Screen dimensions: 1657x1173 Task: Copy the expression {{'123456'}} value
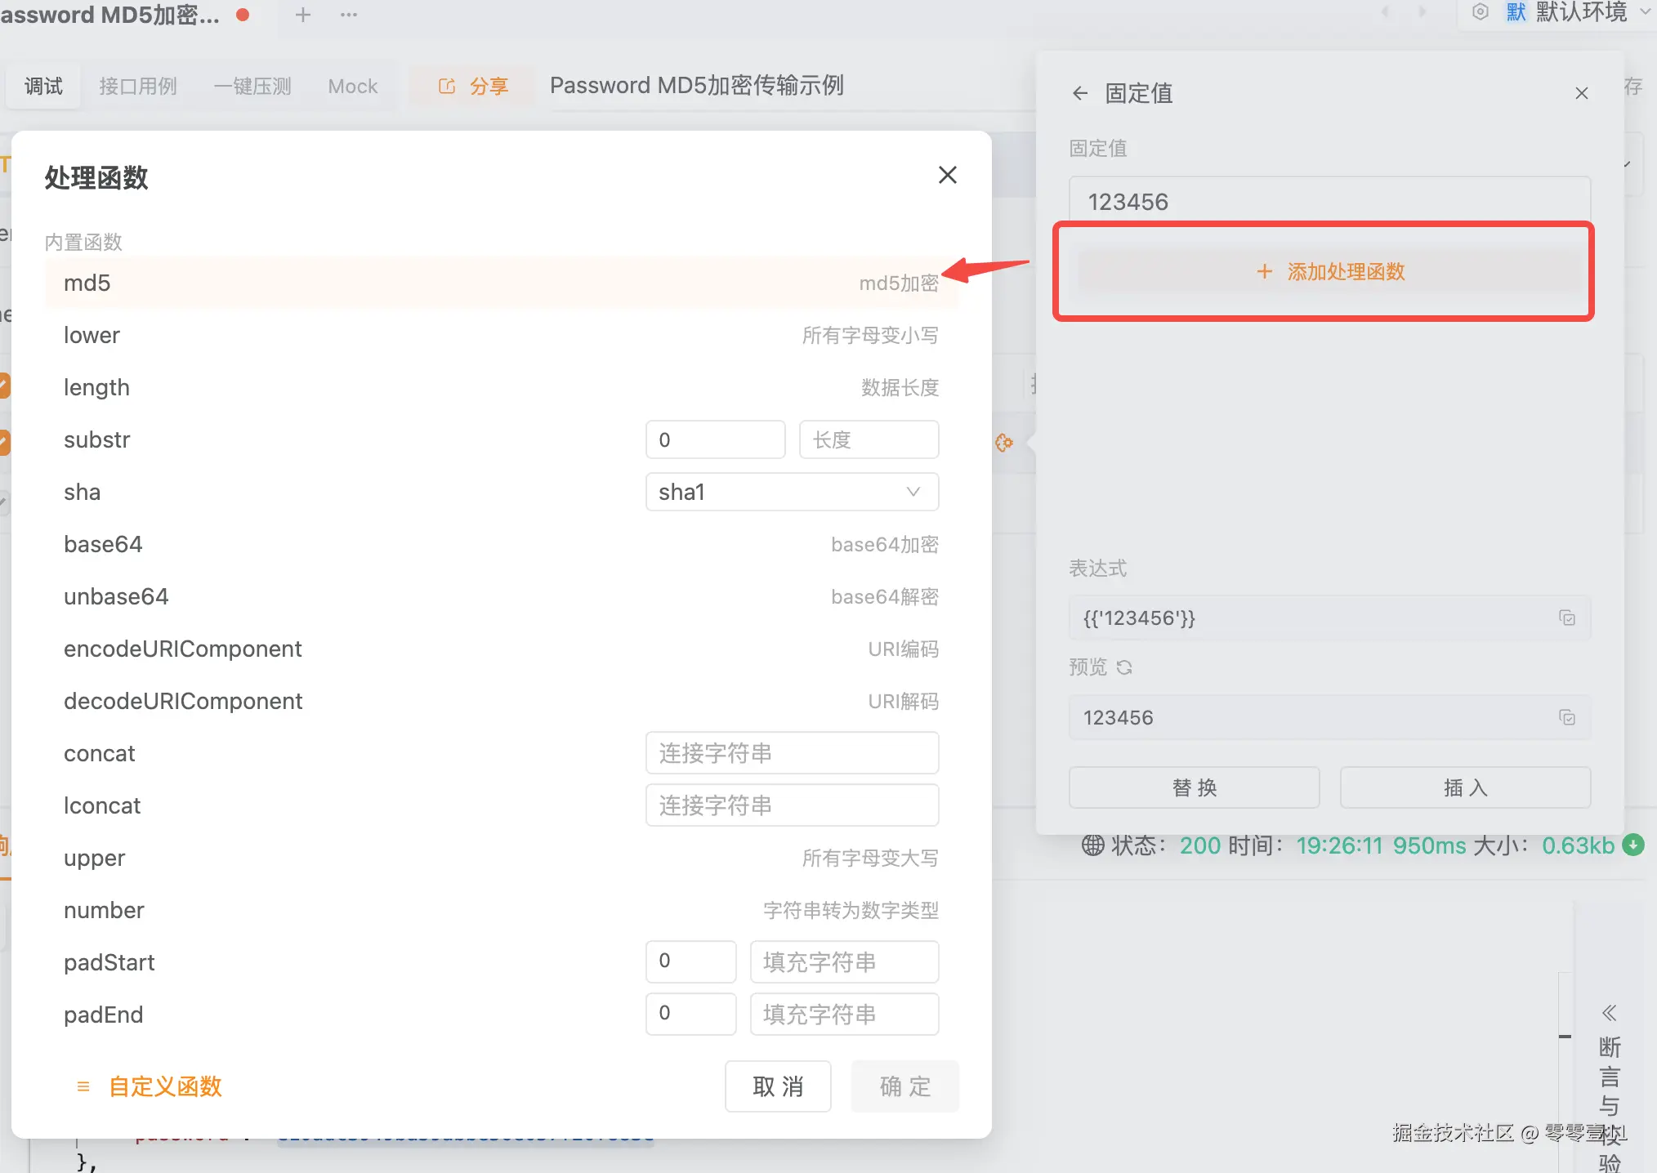coord(1566,618)
